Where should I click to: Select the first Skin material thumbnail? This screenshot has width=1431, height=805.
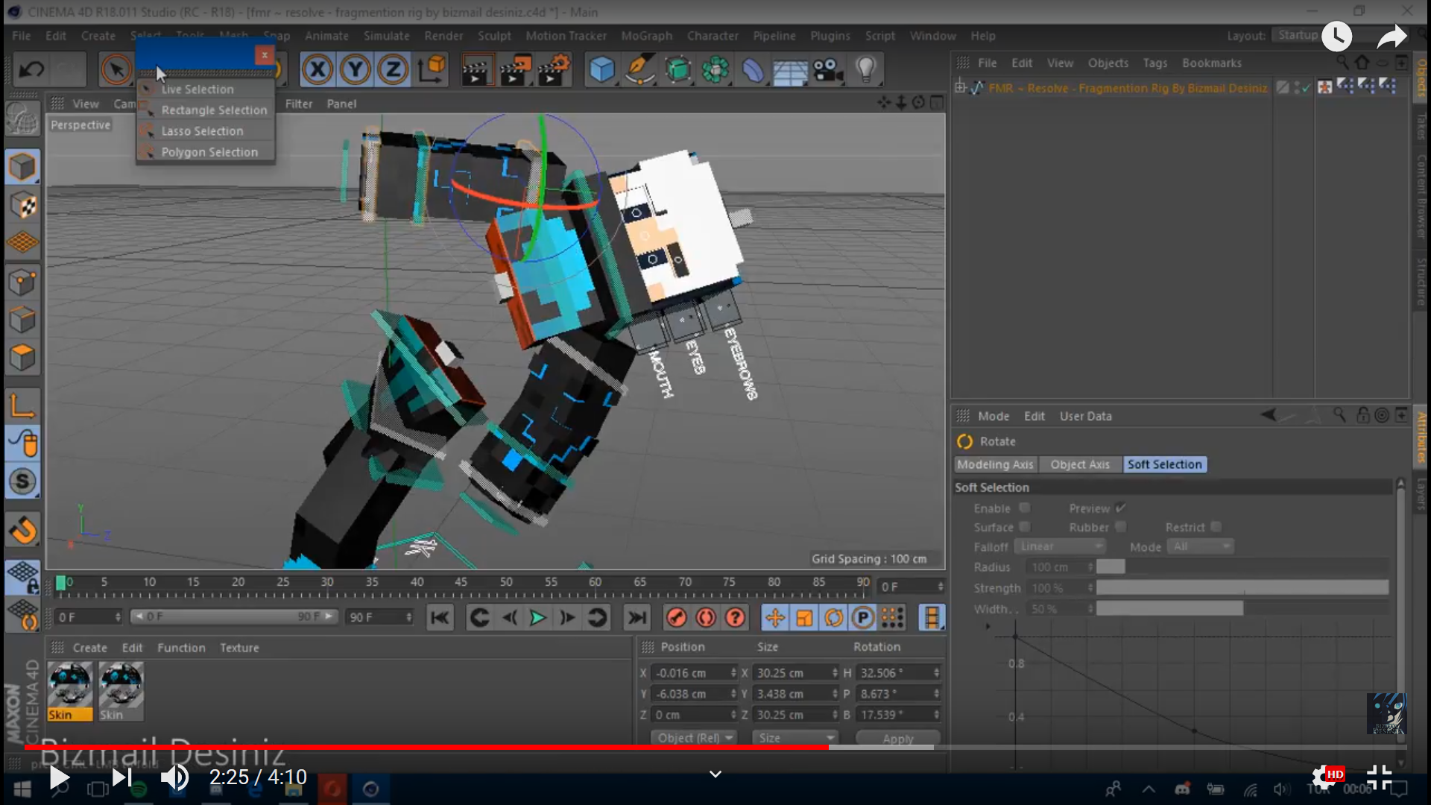pyautogui.click(x=70, y=691)
